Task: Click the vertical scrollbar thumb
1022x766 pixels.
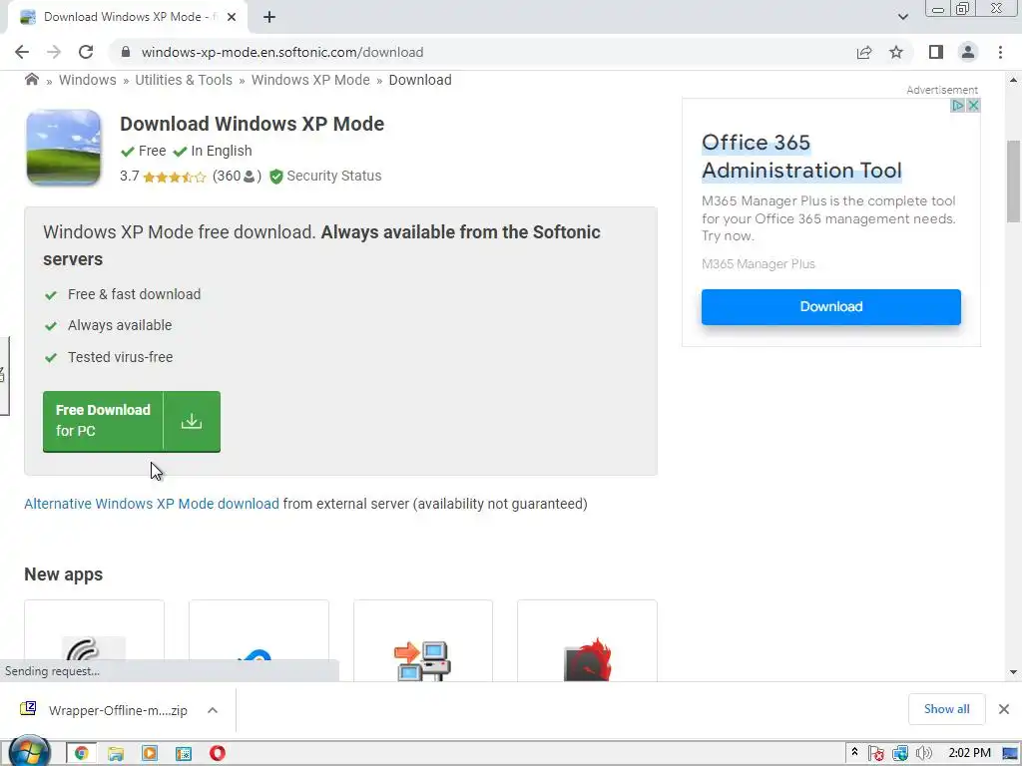Action: pos(1013,182)
